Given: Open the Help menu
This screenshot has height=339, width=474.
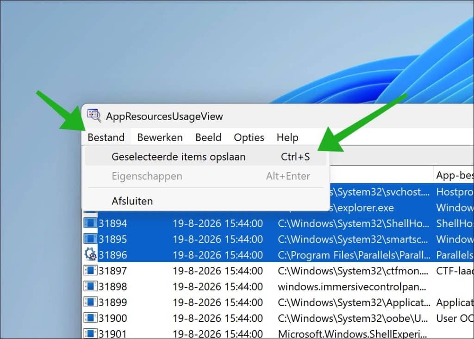Looking at the screenshot, I should tap(287, 137).
